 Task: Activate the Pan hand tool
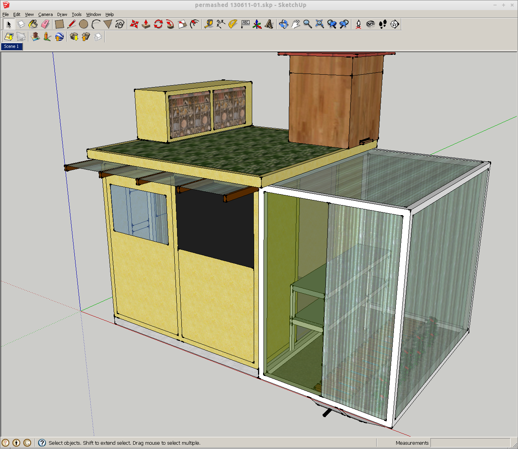[295, 24]
